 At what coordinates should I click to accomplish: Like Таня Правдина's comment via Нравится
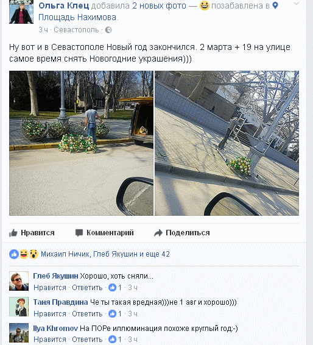click(50, 314)
